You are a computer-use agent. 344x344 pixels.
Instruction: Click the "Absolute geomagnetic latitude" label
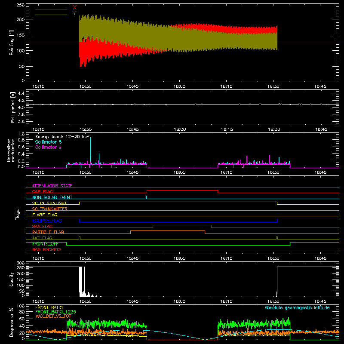click(297, 307)
